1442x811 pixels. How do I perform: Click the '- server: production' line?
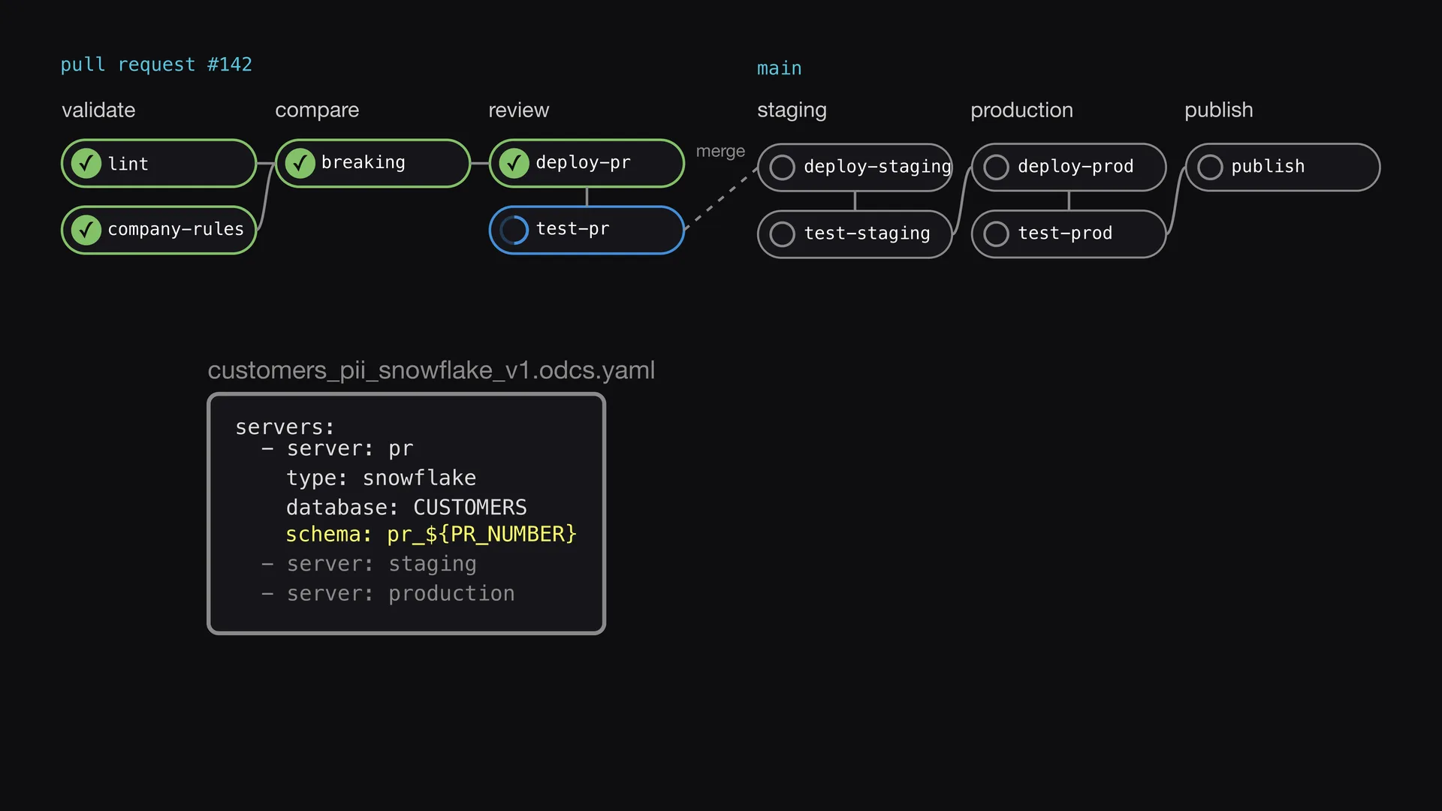[388, 594]
